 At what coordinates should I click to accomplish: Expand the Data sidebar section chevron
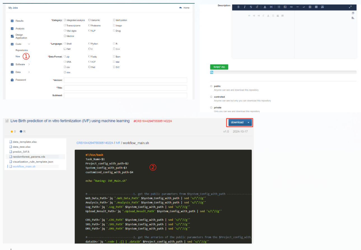pos(29,72)
